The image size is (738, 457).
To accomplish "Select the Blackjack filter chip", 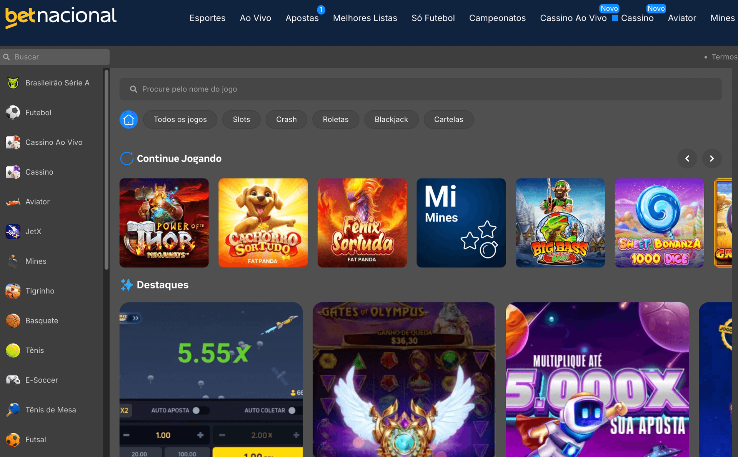I will point(391,119).
